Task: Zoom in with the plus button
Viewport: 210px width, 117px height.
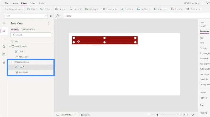Action: click(180, 115)
